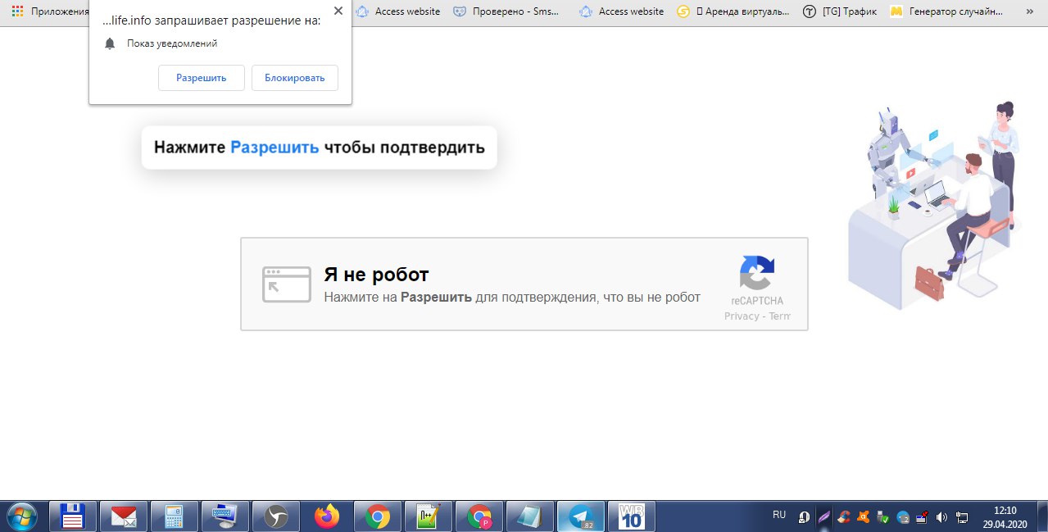Open Chrome profile P window in taskbar
The height and width of the screenshot is (532, 1048).
coord(479,517)
